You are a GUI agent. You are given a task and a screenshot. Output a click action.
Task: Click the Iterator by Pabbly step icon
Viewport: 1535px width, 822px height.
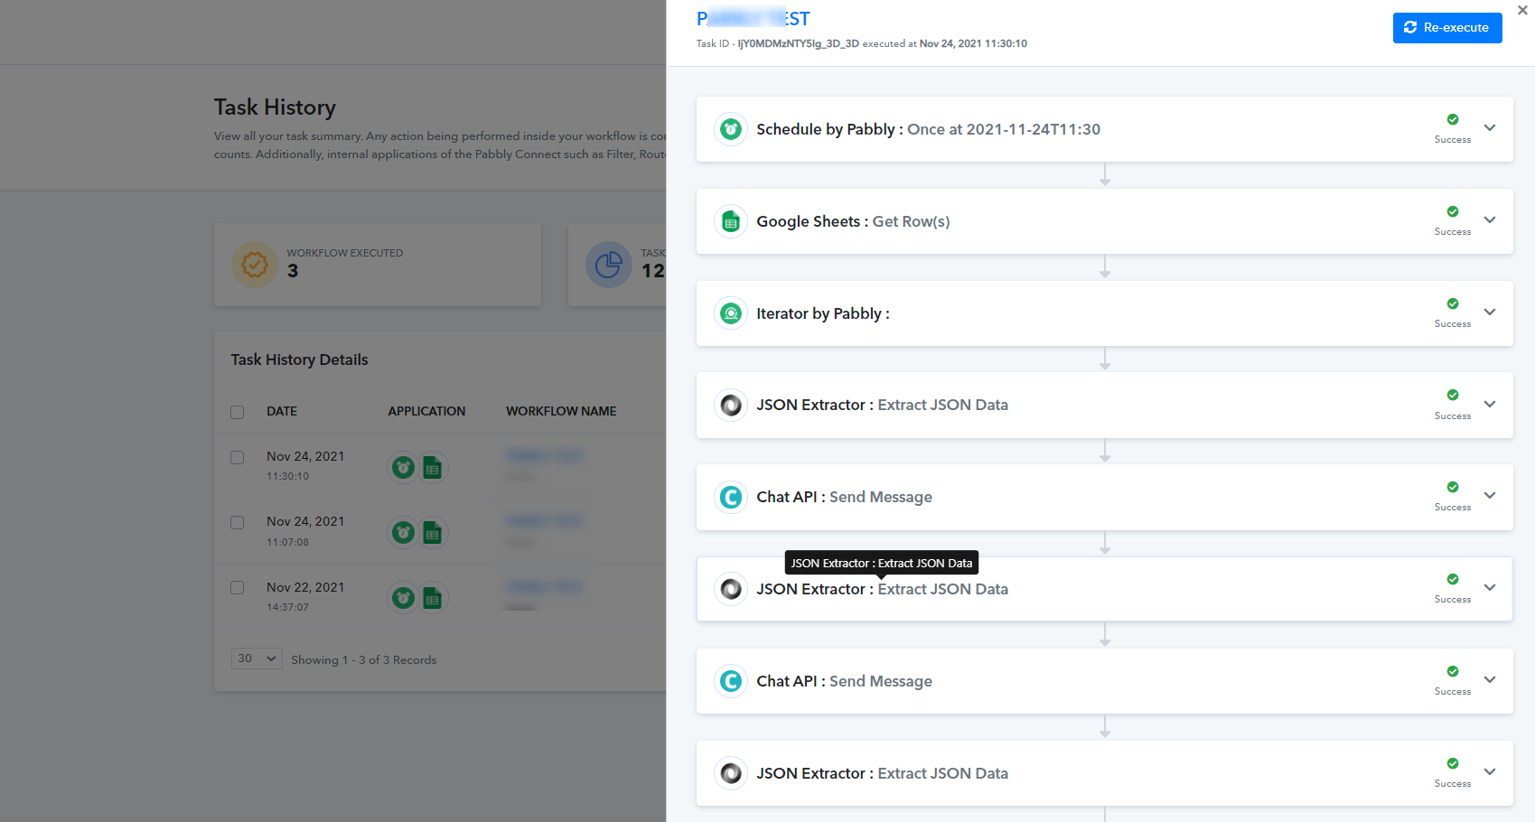[731, 313]
